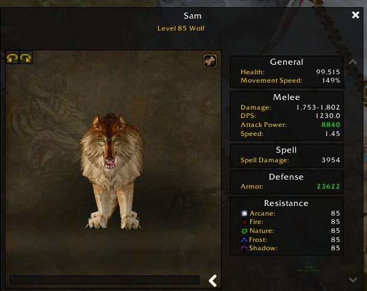Screen dimensions: 367x291
Task: Select the General stats header
Action: tap(287, 62)
